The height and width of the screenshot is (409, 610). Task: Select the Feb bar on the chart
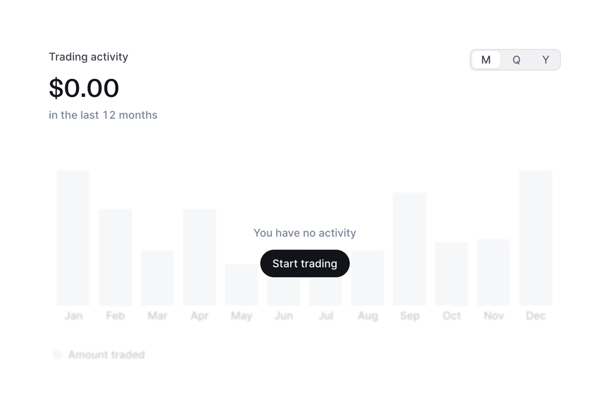tap(115, 256)
